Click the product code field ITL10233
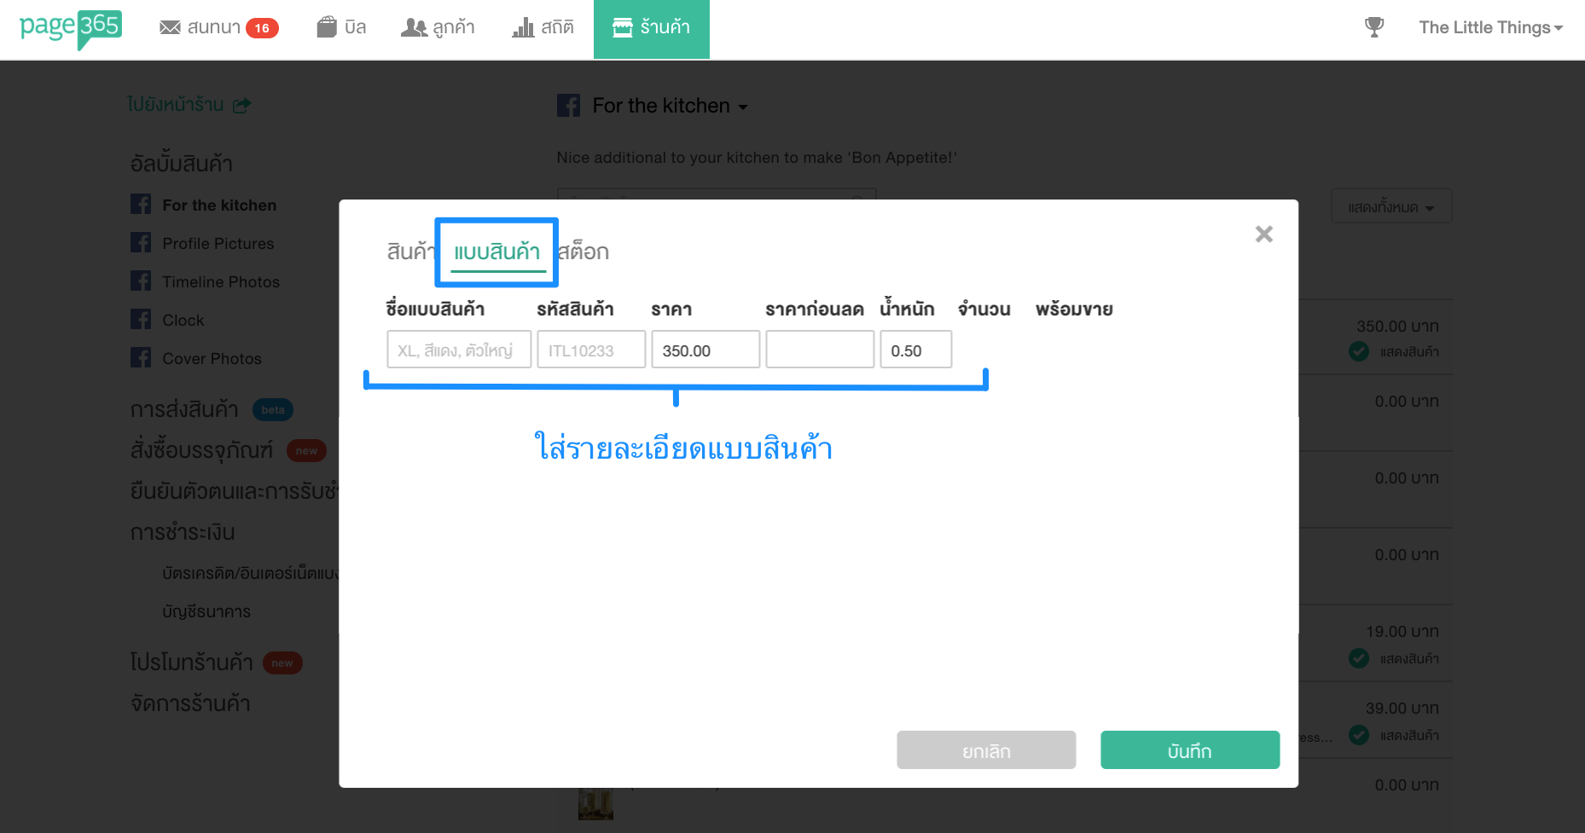The width and height of the screenshot is (1585, 833). click(591, 350)
